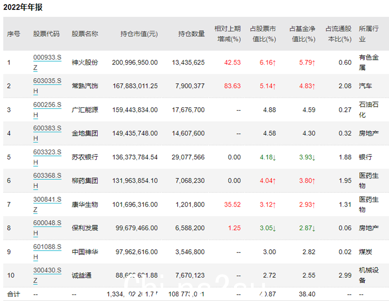This screenshot has height=301, width=389.
Task: Click market value 136,373,784.54
Action: [x=135, y=157]
